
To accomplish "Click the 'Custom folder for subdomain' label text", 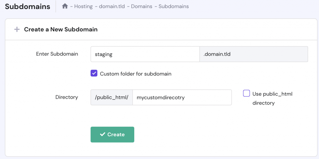I will click(x=136, y=74).
